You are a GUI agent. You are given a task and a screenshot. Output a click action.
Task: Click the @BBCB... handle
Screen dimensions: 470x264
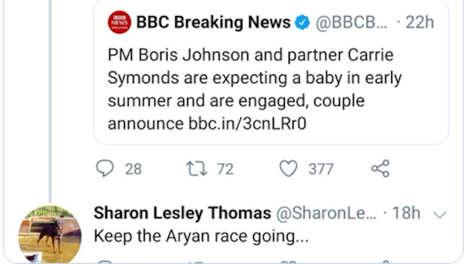[351, 23]
